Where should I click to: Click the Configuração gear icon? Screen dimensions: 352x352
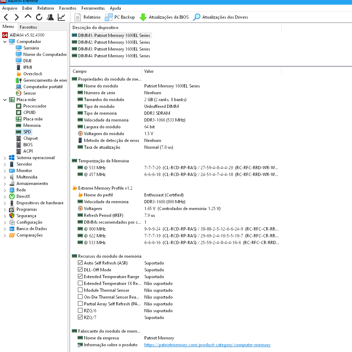[x=12, y=223]
